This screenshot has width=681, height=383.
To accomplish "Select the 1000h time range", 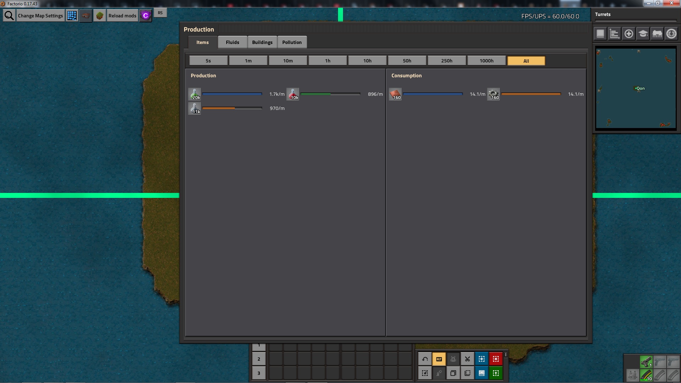I will tap(487, 61).
